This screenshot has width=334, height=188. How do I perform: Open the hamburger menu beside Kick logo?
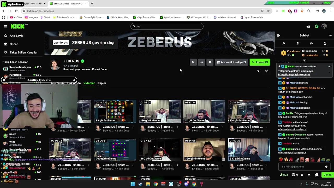coord(5,26)
